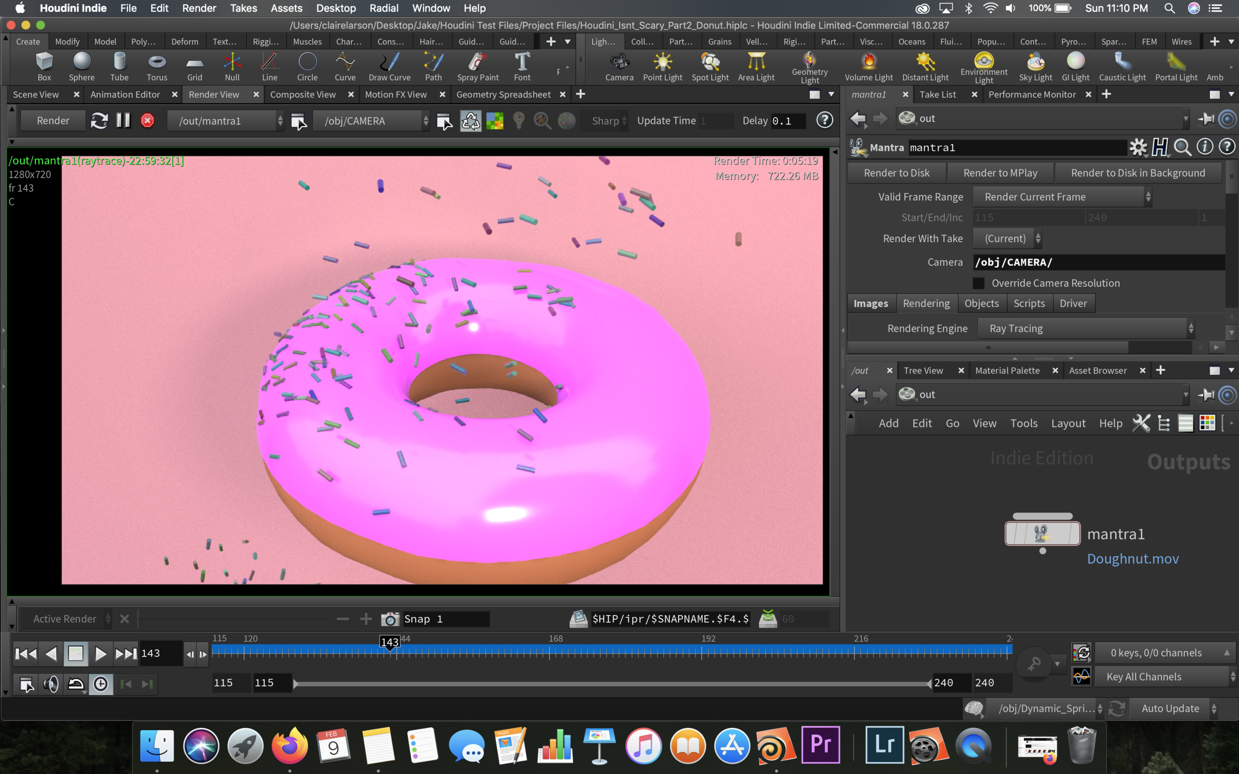Stop render with red X icon
The width and height of the screenshot is (1239, 774).
(x=148, y=121)
